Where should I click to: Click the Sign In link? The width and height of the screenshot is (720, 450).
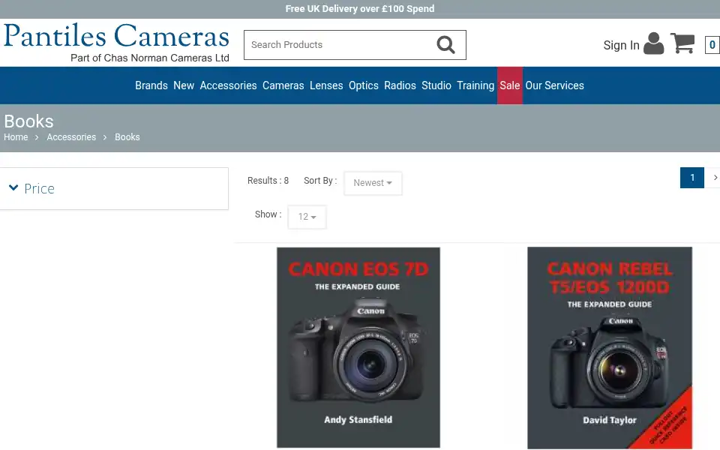click(621, 45)
